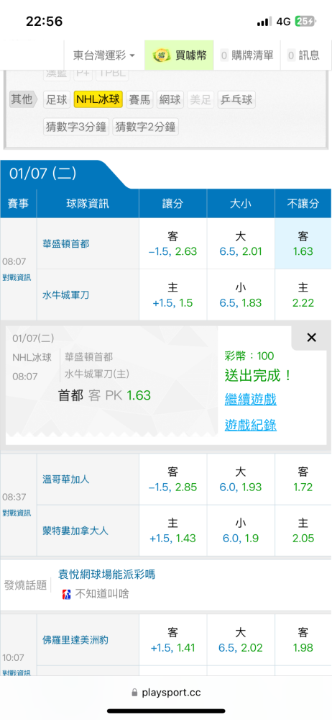This screenshot has height=720, width=332.
Task: Tap the battery status icon
Action: [x=305, y=22]
